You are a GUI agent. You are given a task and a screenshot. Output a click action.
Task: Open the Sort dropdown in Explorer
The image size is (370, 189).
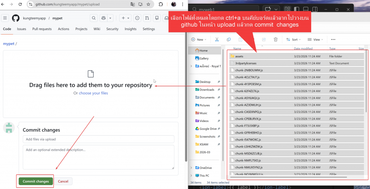pos(292,40)
